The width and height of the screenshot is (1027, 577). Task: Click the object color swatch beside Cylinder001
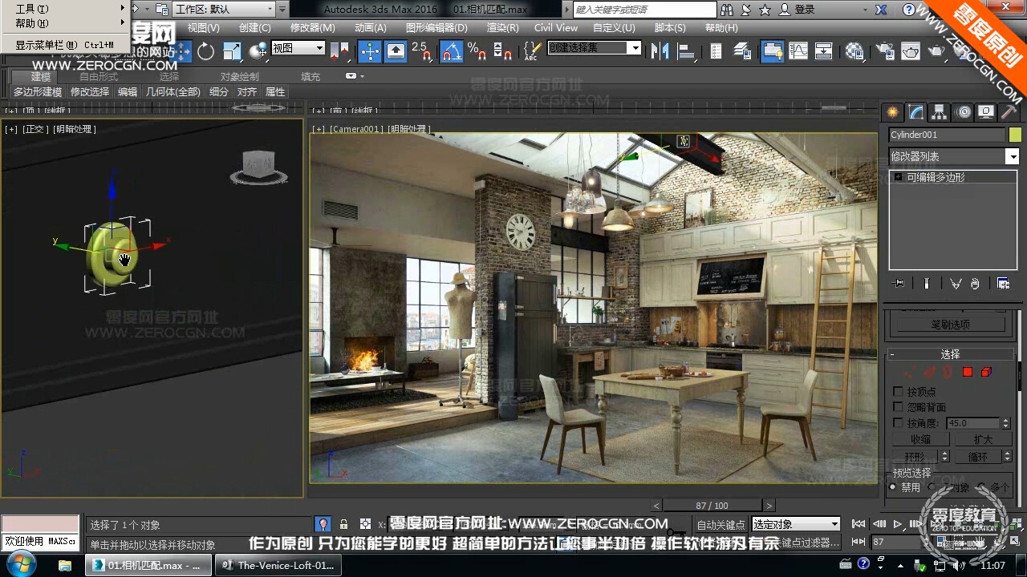(x=1015, y=135)
